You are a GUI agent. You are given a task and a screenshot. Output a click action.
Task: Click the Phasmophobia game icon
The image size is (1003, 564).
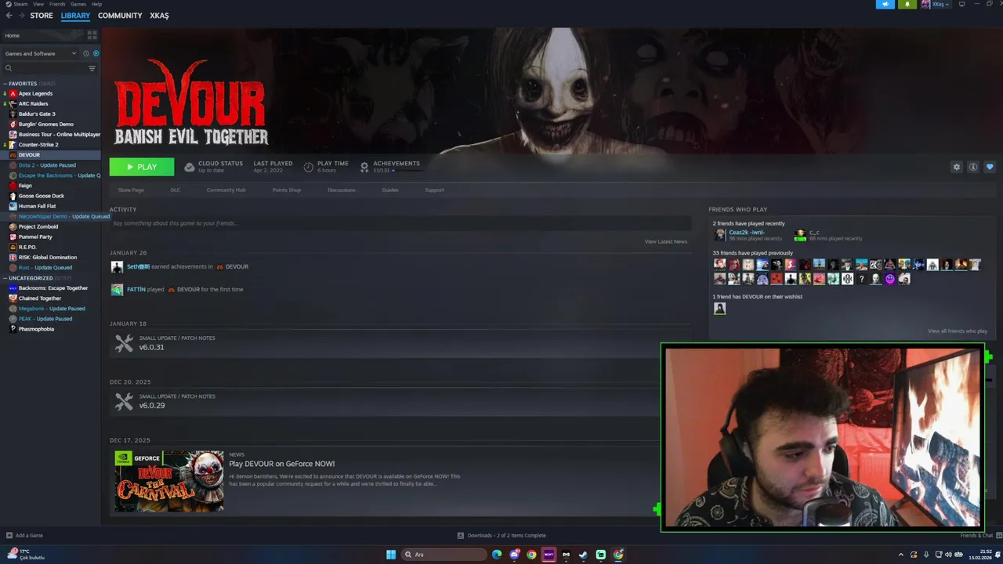[13, 329]
